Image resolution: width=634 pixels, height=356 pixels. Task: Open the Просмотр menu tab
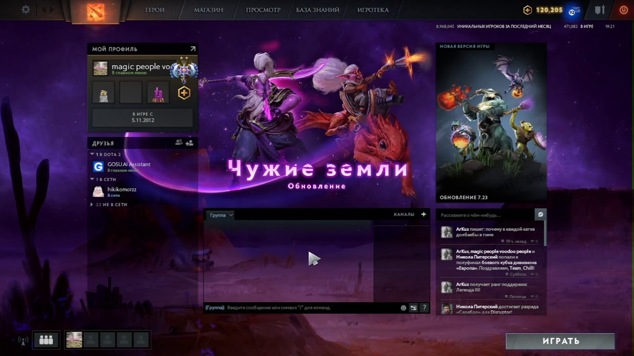pyautogui.click(x=263, y=10)
